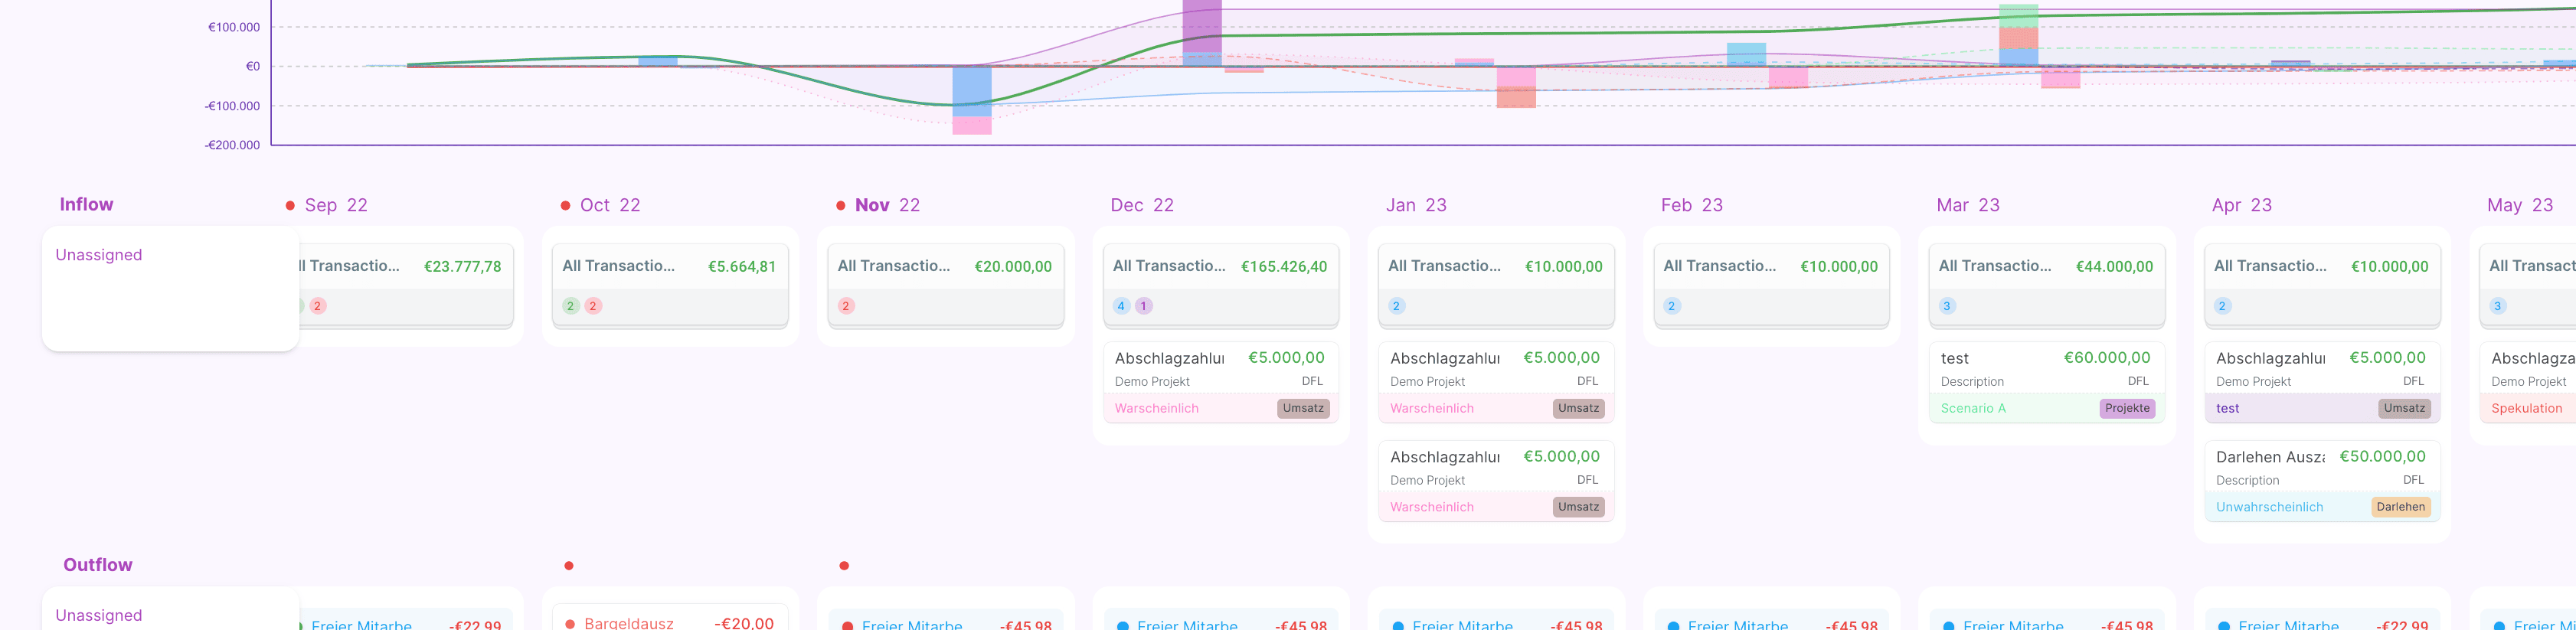Image resolution: width=2576 pixels, height=630 pixels.
Task: Click the Darlehen tag on the loan transaction
Action: (x=2400, y=507)
